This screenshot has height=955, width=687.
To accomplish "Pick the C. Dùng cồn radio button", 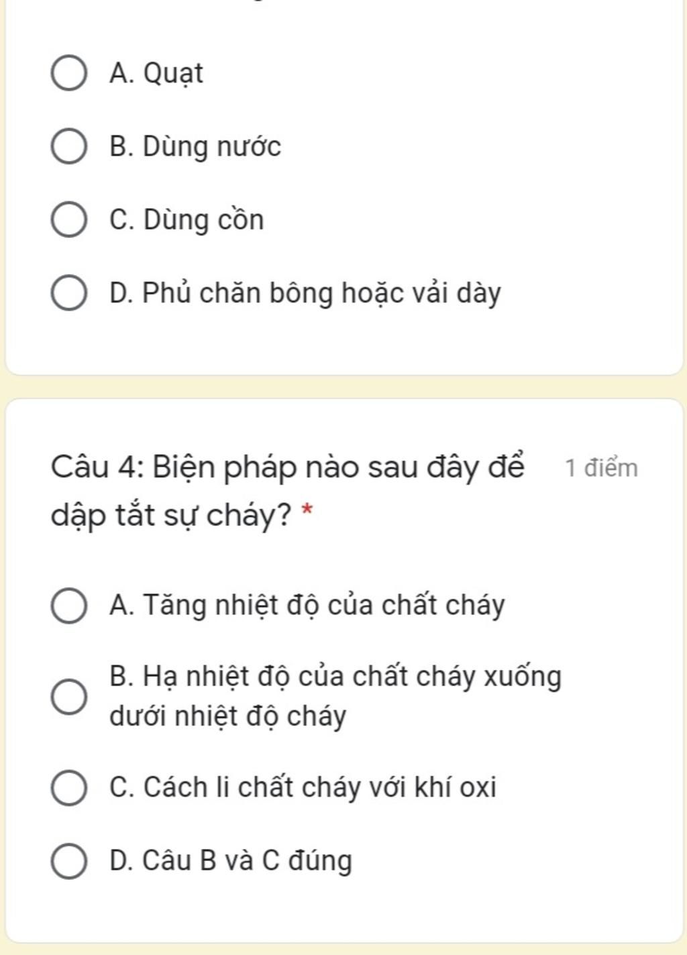I will click(x=68, y=221).
